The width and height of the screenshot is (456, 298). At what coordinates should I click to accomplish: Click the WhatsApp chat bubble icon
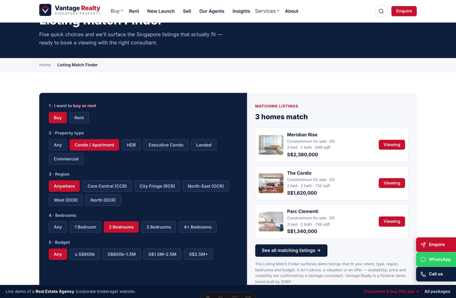point(423,260)
